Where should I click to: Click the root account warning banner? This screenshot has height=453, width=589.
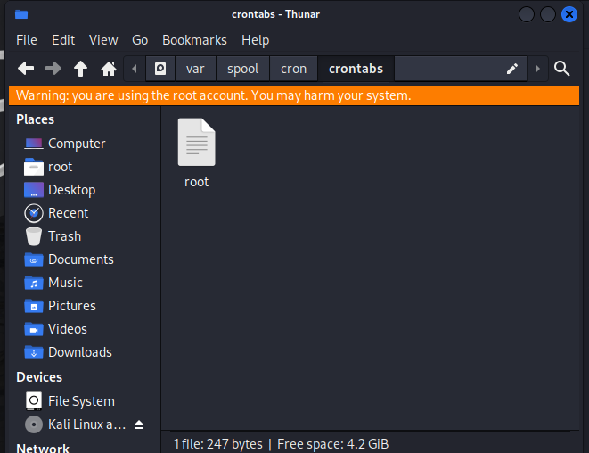click(294, 95)
